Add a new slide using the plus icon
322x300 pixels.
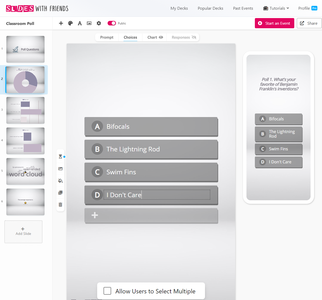(x=61, y=23)
